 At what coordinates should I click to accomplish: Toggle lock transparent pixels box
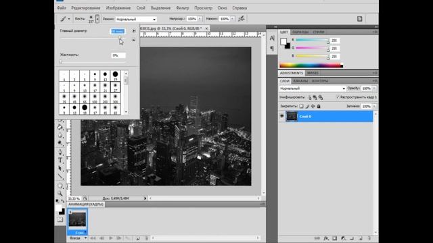(x=301, y=106)
